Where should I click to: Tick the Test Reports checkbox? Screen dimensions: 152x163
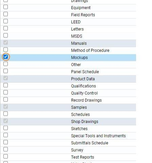(5, 157)
